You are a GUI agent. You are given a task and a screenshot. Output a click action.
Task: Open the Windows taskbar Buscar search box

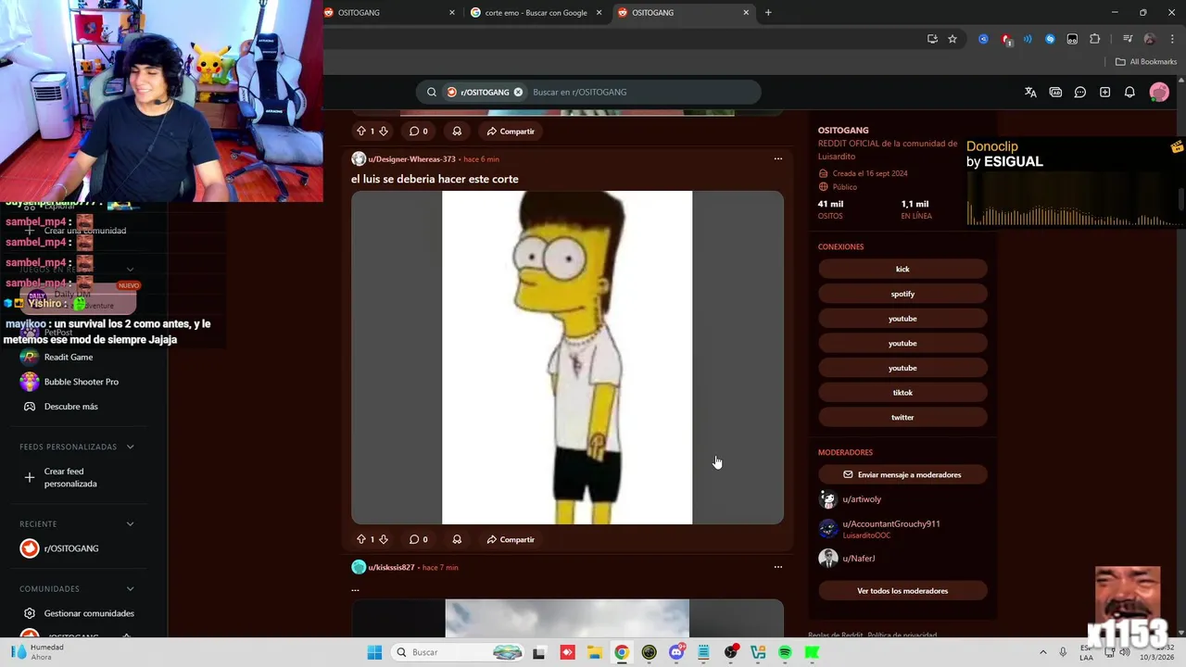point(460,652)
